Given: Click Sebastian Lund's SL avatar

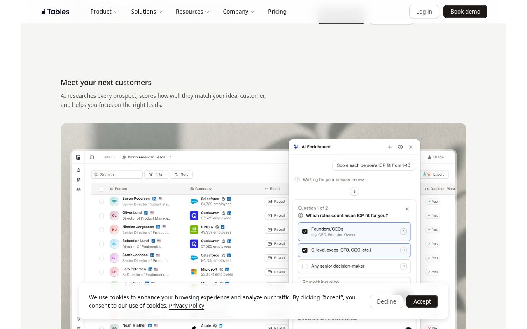Looking at the screenshot, I should (114, 244).
